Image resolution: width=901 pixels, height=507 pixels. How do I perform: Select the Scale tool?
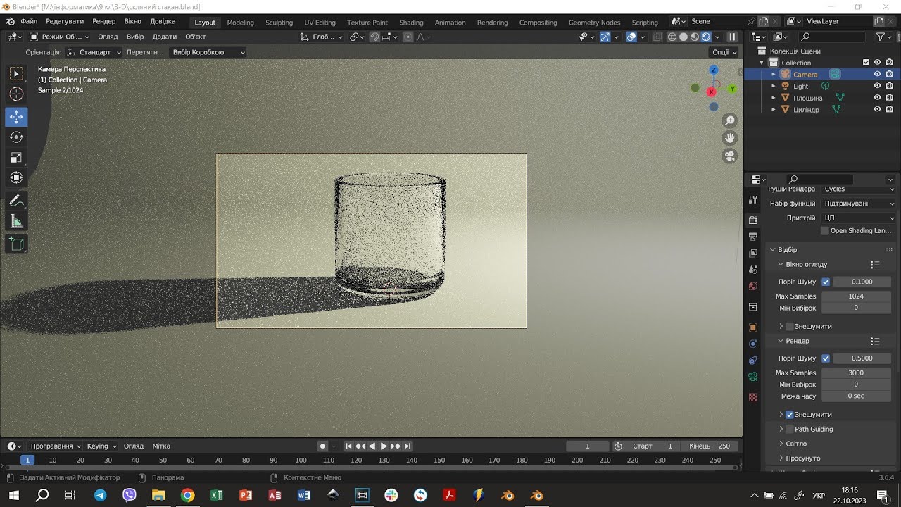point(17,158)
